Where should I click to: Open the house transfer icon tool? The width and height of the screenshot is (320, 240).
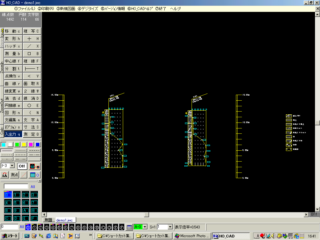[34, 166]
